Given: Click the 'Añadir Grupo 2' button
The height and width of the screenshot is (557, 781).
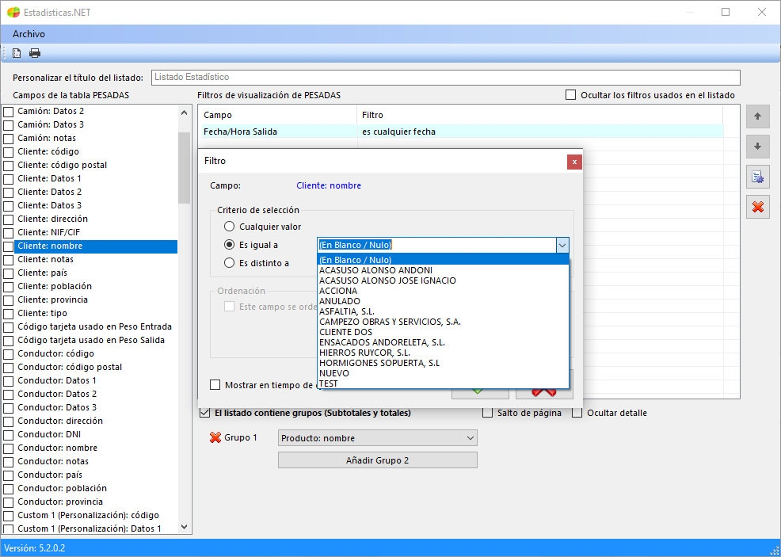Looking at the screenshot, I should click(x=378, y=460).
